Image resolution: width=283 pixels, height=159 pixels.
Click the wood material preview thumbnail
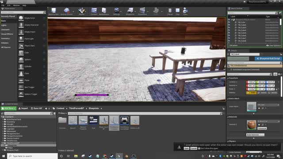point(252,125)
